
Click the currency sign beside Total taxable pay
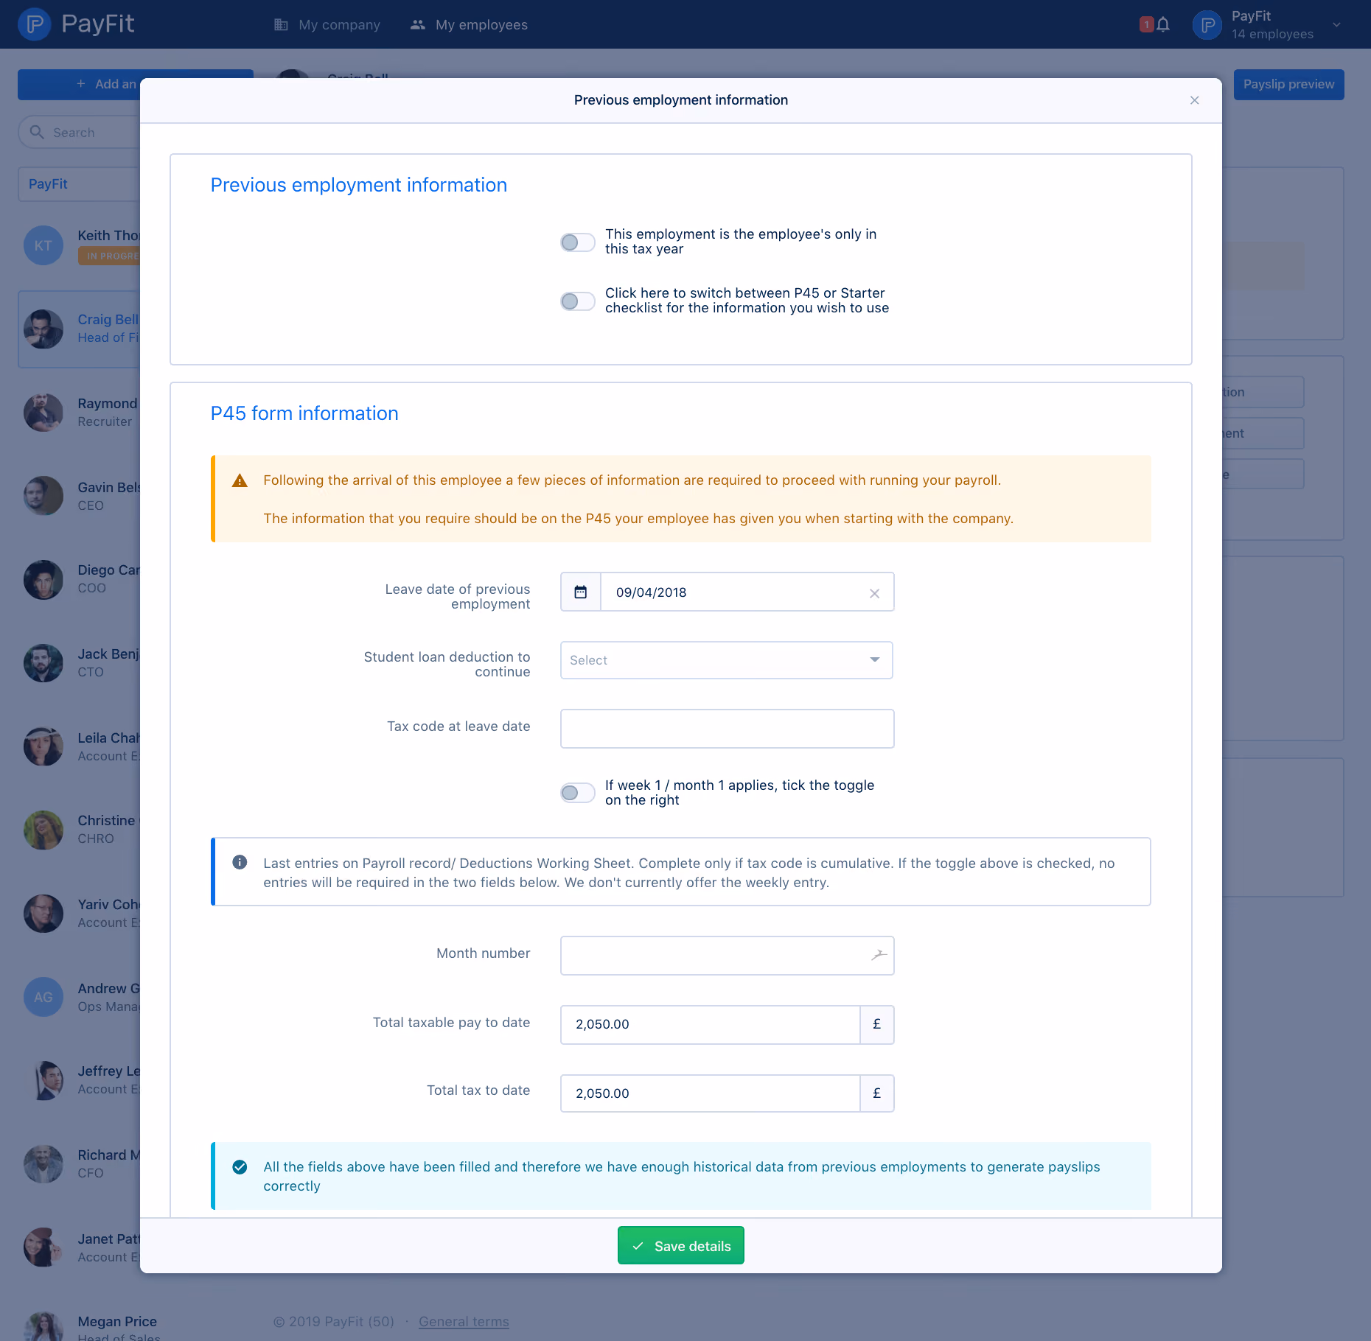(877, 1024)
